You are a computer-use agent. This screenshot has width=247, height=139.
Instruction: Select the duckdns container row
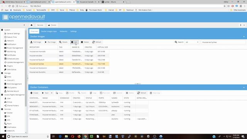point(88,119)
